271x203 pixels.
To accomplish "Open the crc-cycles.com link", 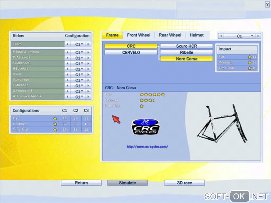I will (147, 147).
